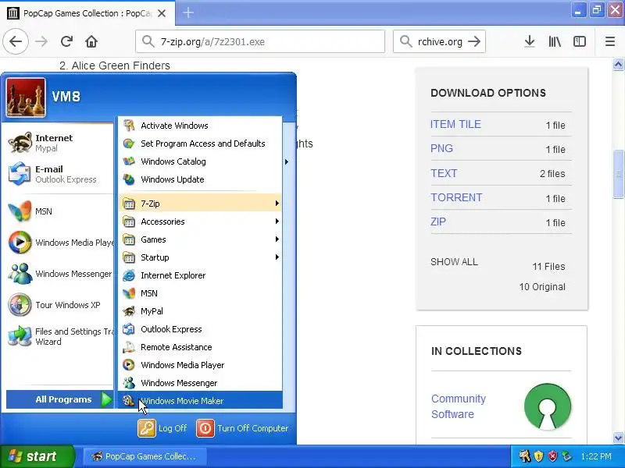Click the browser Back arrow button

point(16,41)
